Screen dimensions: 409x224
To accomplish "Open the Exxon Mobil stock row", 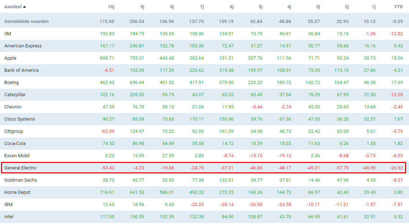I will 204,156.
